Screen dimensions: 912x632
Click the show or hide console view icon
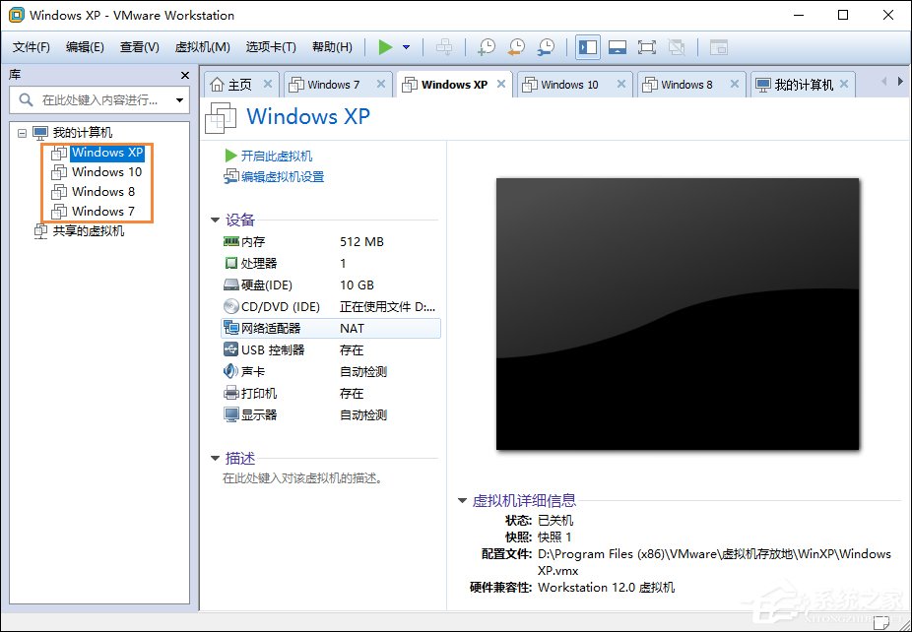click(x=618, y=46)
